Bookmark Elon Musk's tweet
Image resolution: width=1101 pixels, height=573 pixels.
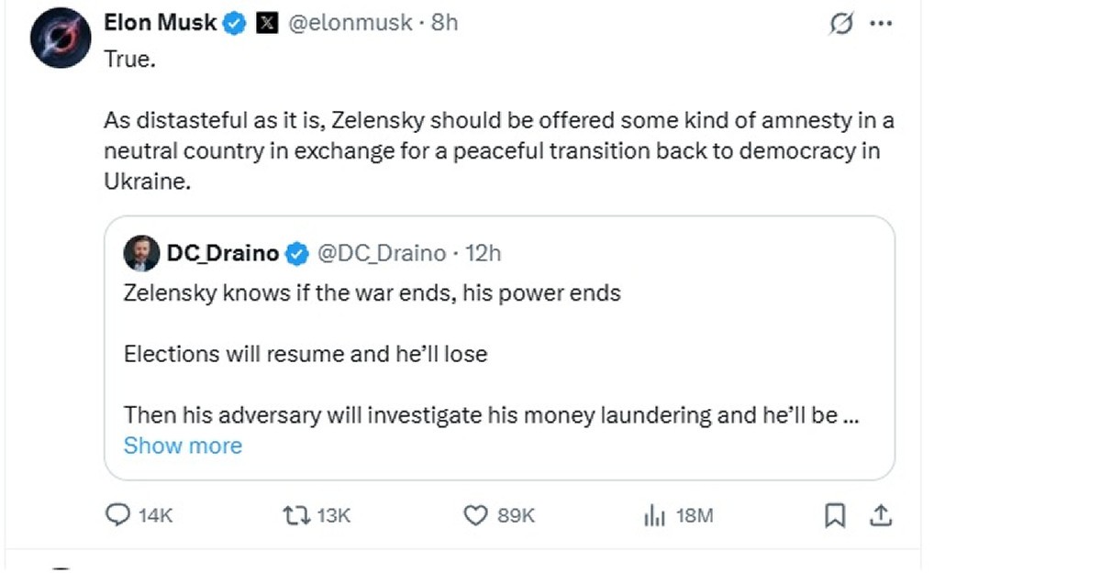tap(834, 516)
